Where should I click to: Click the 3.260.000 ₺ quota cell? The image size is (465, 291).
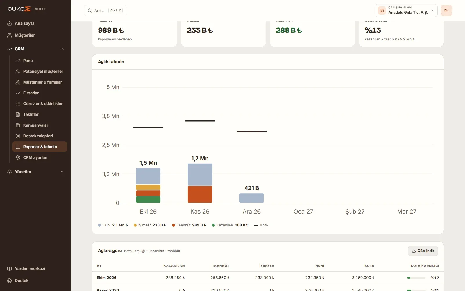(363, 278)
